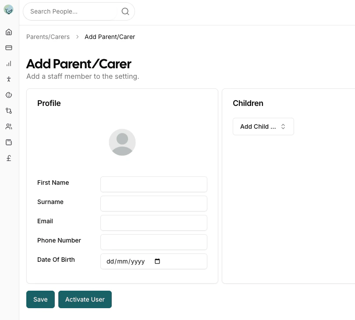Open the Add Child dropdown
Image resolution: width=355 pixels, height=320 pixels.
pyautogui.click(x=263, y=127)
